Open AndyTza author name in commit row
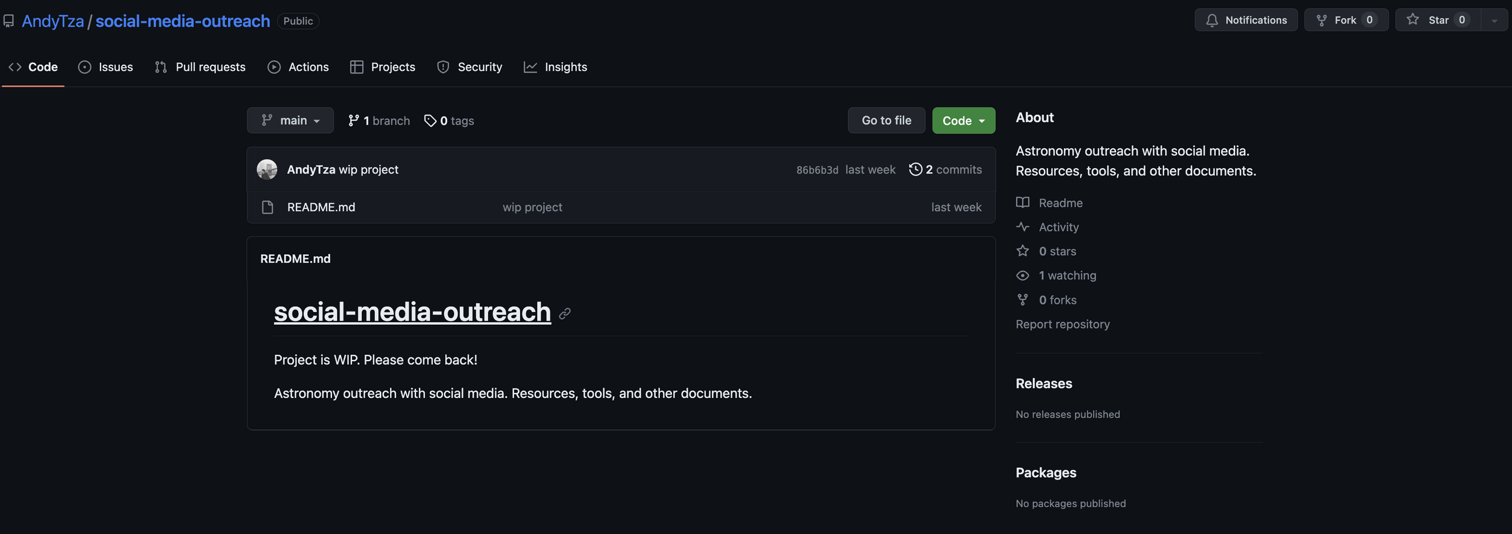 tap(311, 170)
